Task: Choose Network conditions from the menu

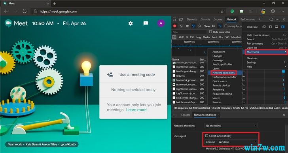Action: pyautogui.click(x=224, y=73)
